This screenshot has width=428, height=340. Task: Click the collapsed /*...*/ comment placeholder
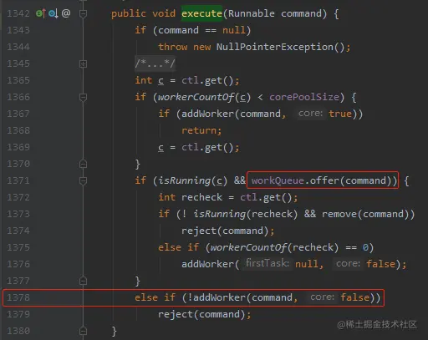pos(155,63)
